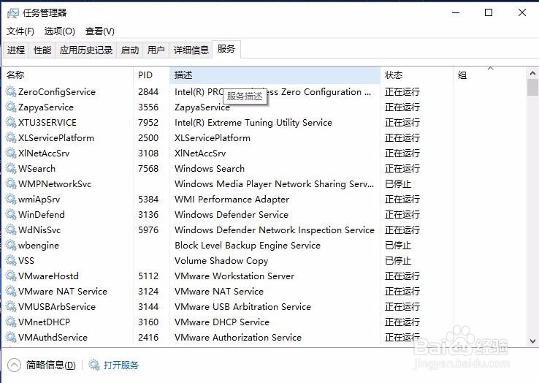Viewport: 539px width, 383px height.
Task: Click the 打开服务 link
Action: click(x=121, y=365)
